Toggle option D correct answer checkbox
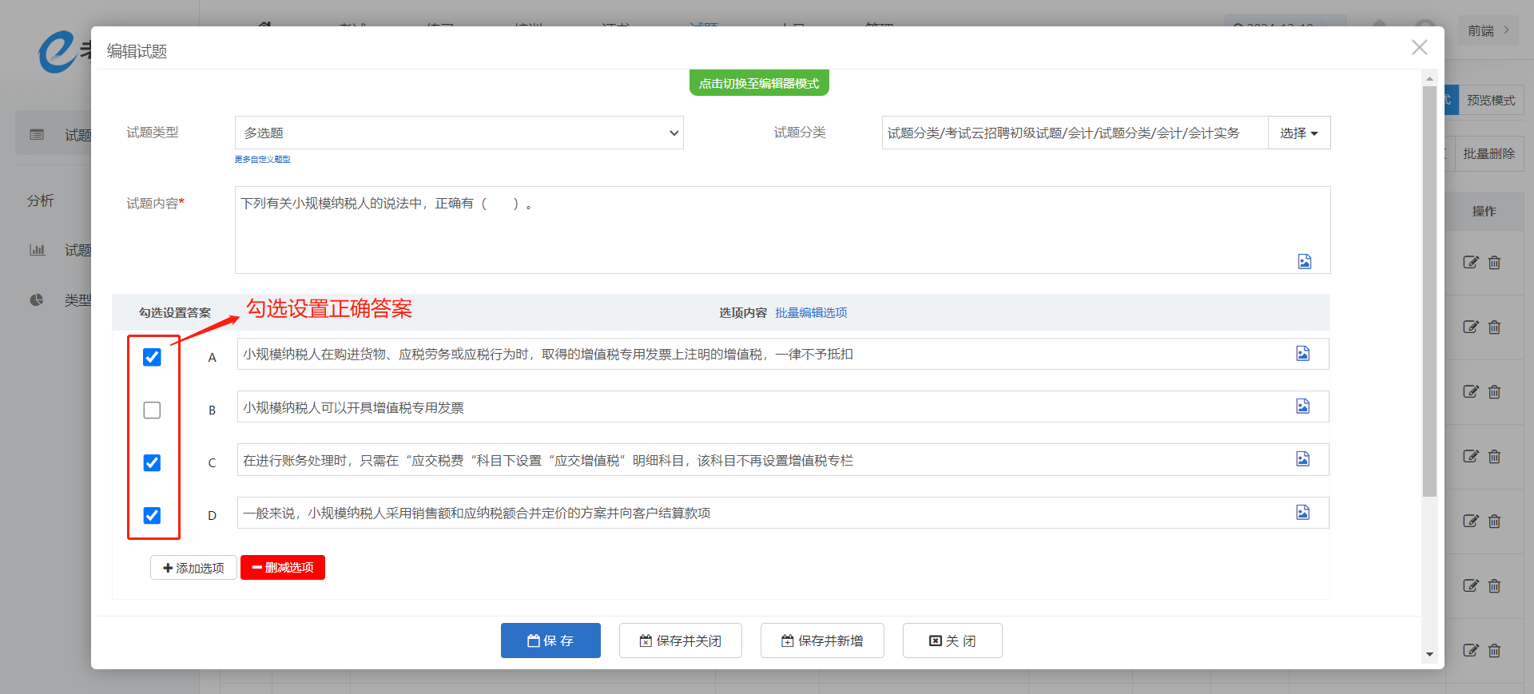The width and height of the screenshot is (1534, 694). tap(152, 515)
